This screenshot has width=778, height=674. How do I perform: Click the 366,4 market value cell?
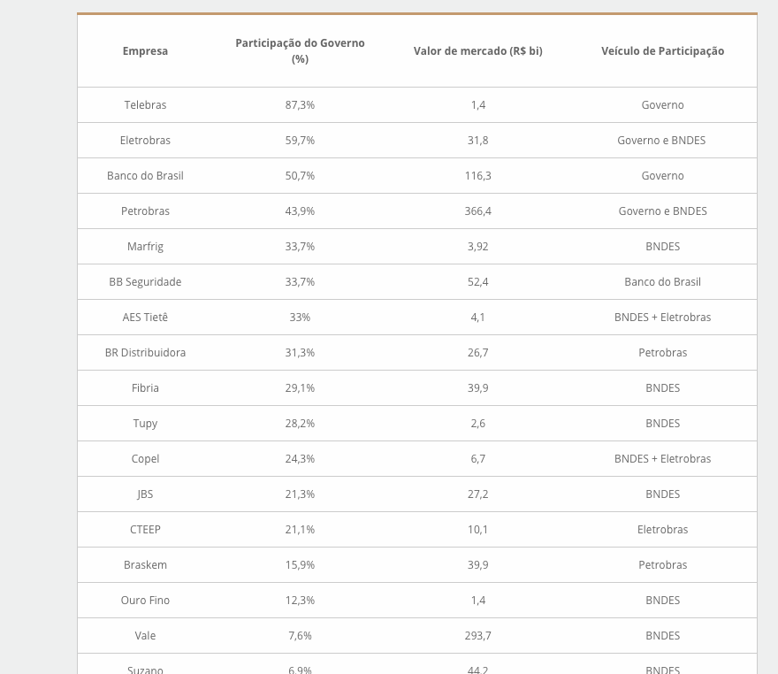477,211
